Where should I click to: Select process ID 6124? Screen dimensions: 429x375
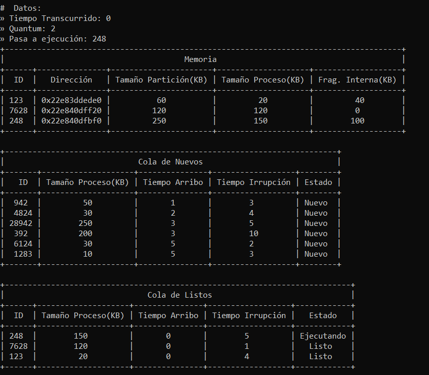(23, 244)
